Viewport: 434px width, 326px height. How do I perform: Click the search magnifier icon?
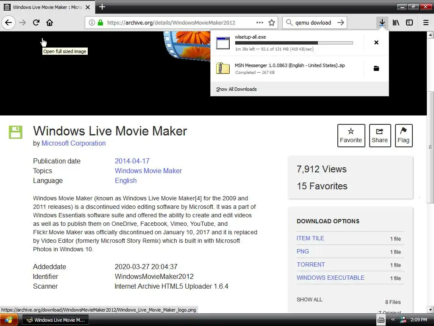(x=289, y=22)
